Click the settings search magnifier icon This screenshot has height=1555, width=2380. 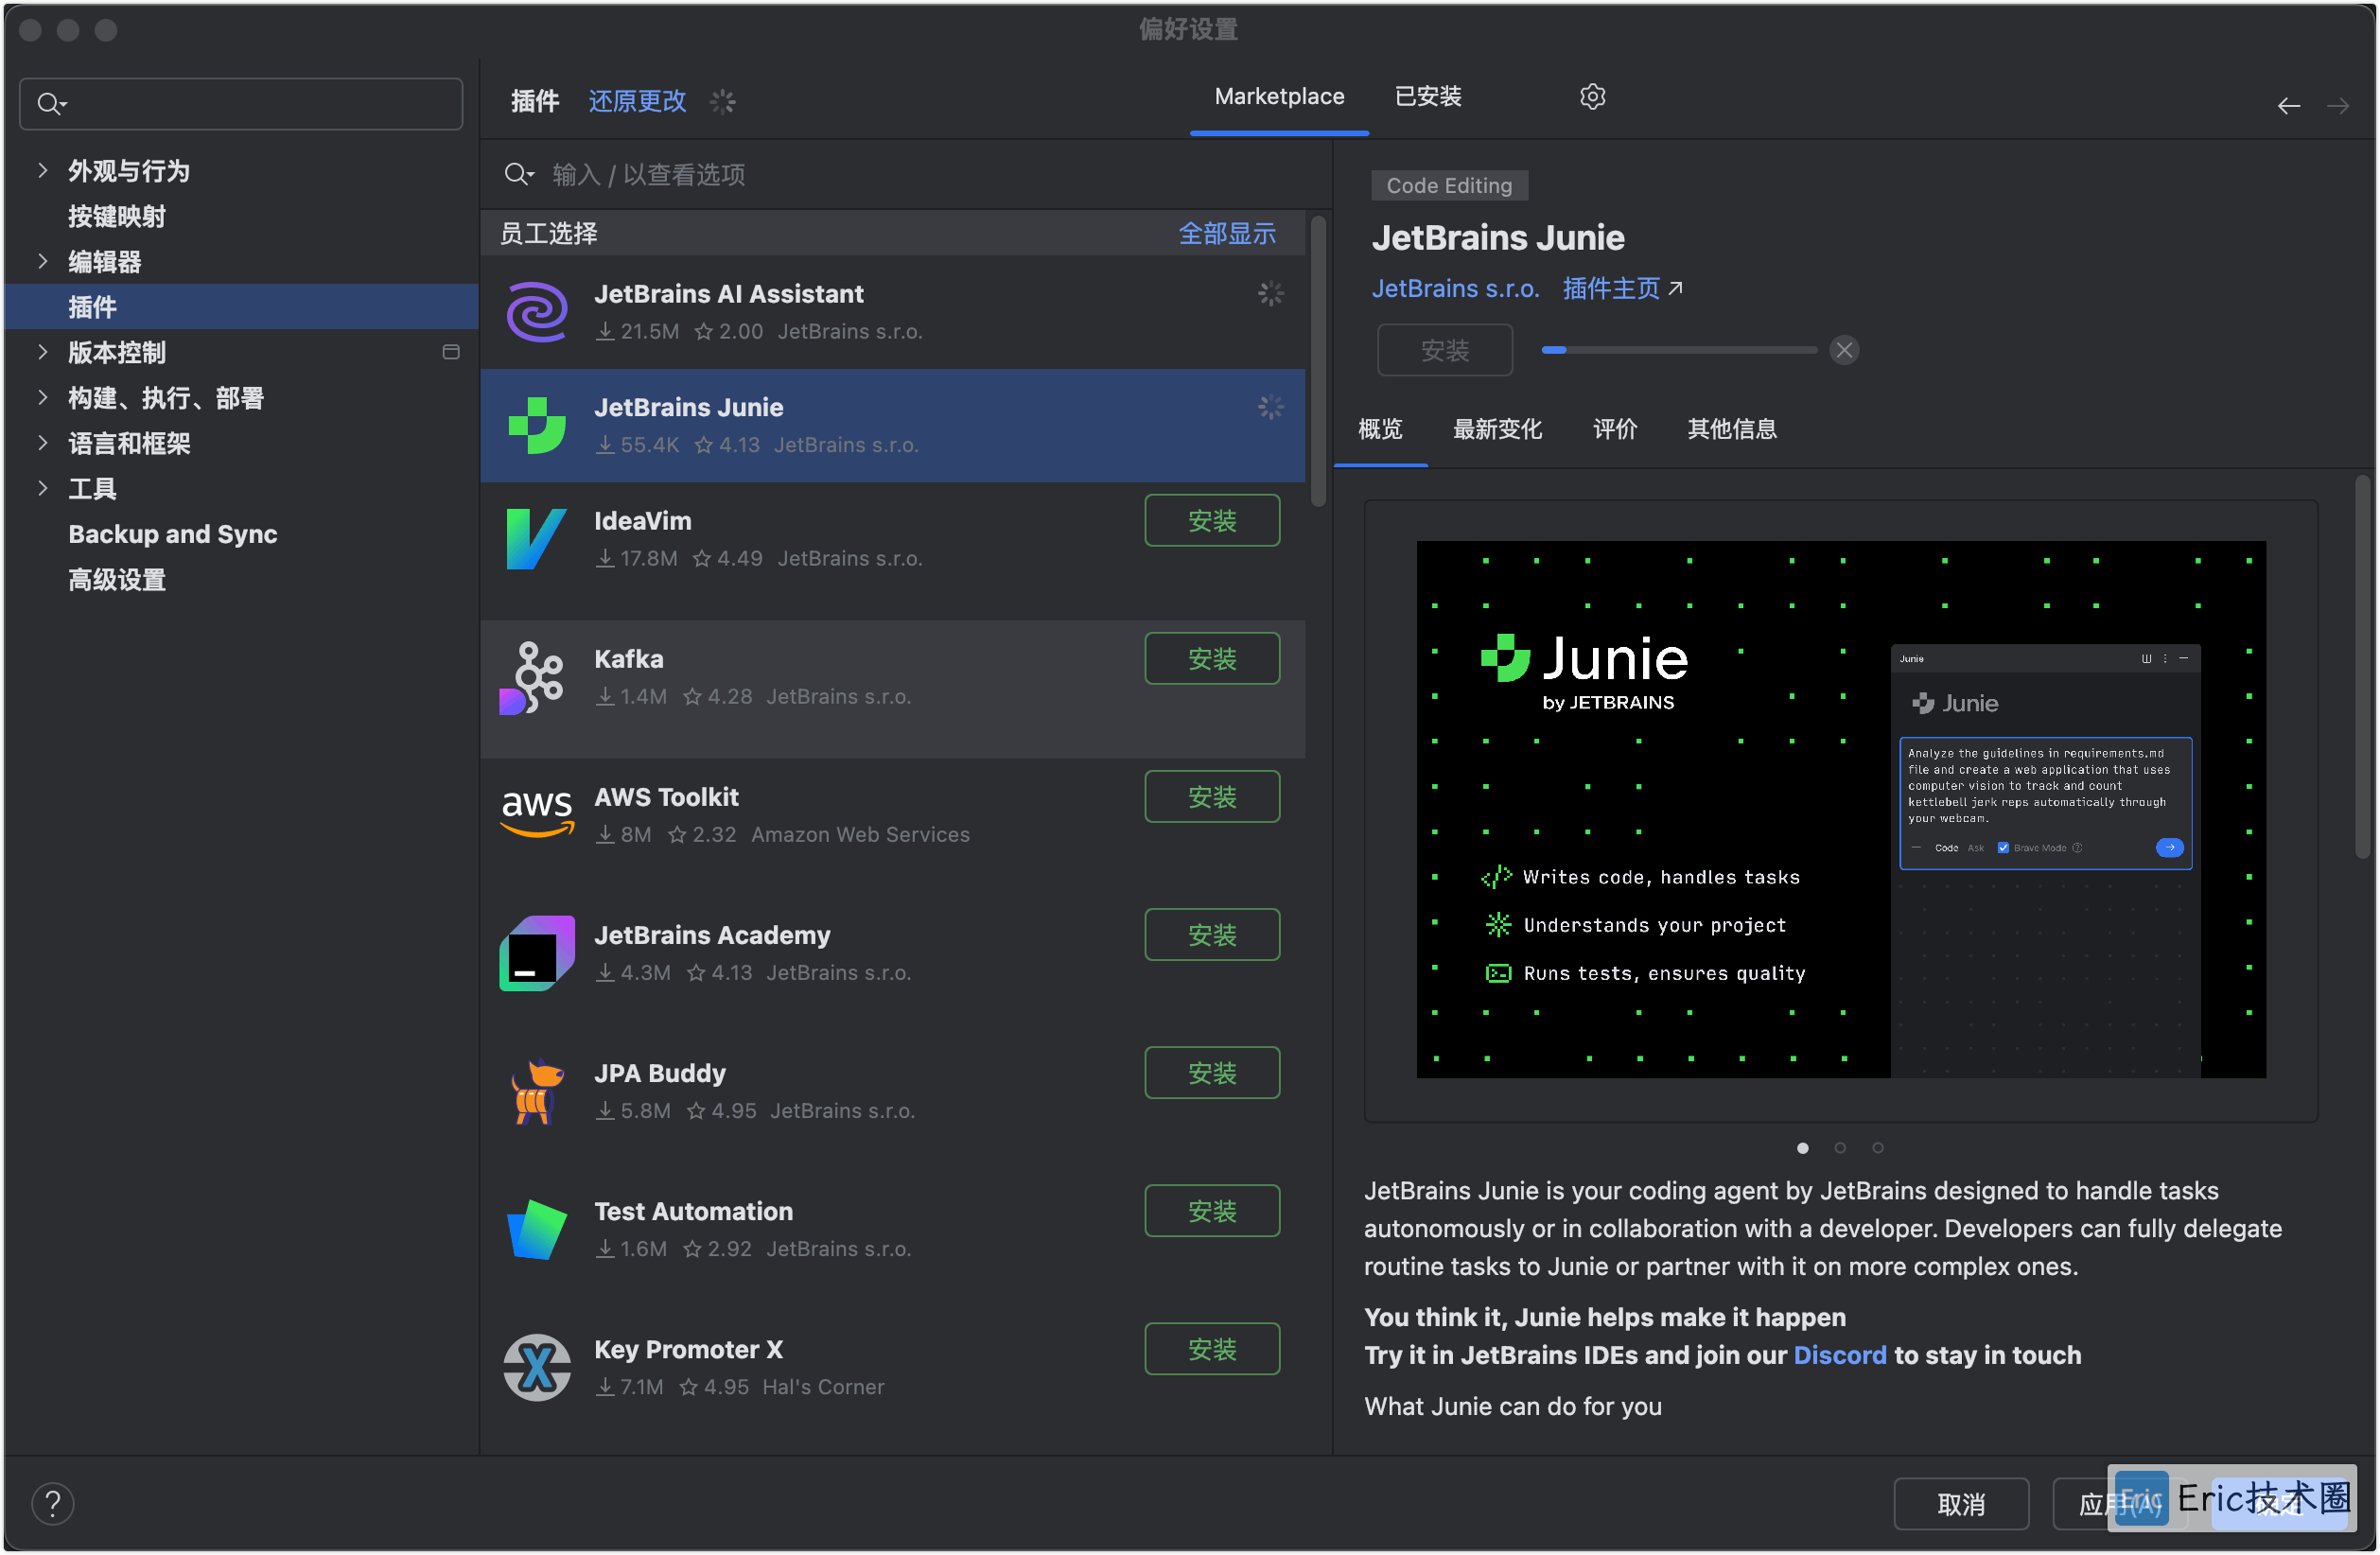point(51,104)
